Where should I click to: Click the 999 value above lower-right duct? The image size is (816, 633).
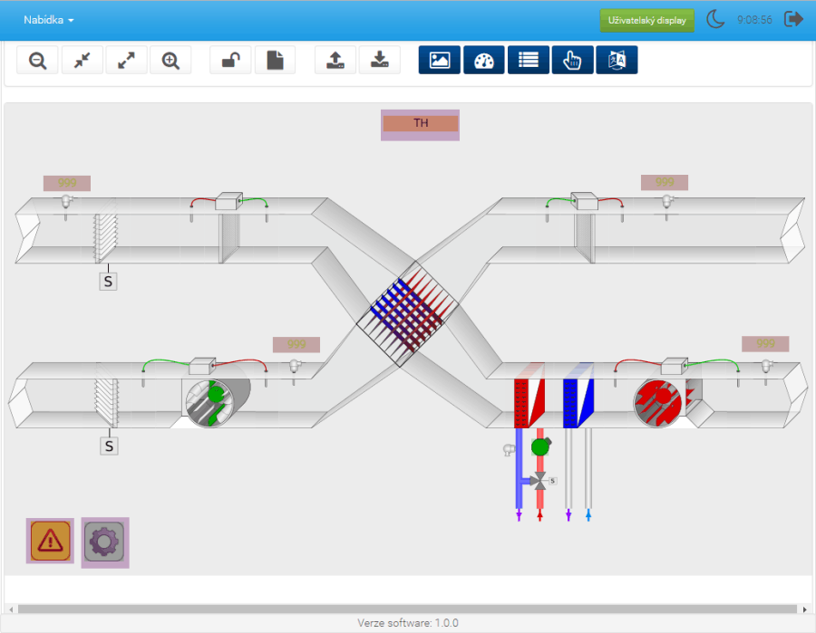pyautogui.click(x=765, y=344)
